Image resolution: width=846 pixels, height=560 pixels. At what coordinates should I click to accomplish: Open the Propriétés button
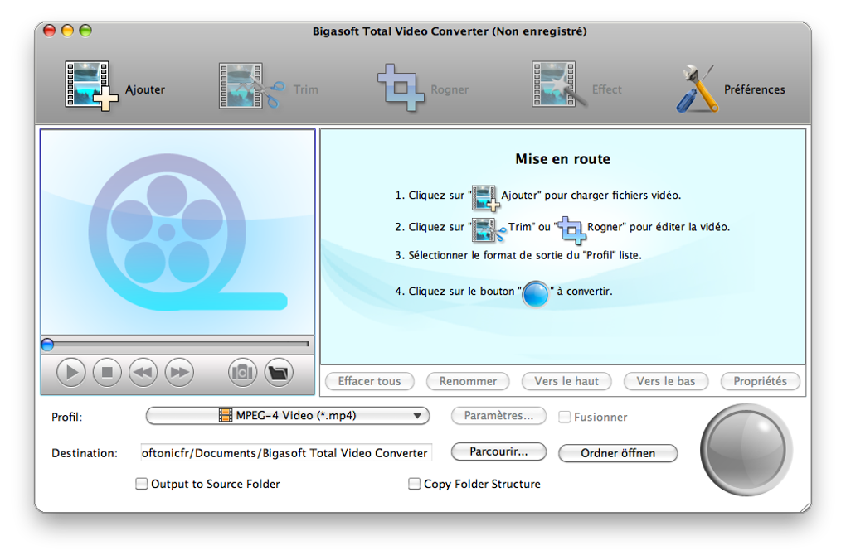tap(761, 381)
